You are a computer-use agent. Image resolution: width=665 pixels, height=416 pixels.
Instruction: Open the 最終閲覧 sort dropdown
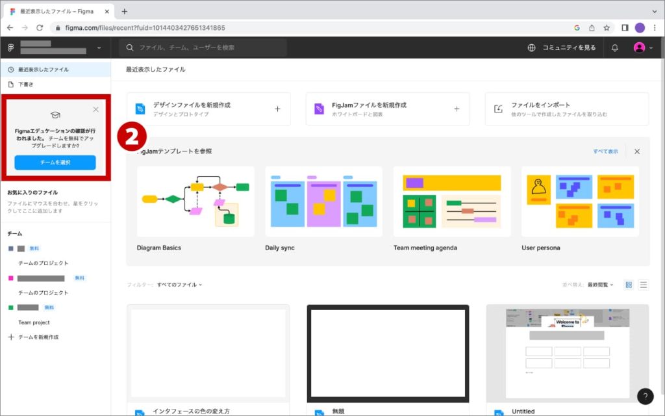(601, 285)
